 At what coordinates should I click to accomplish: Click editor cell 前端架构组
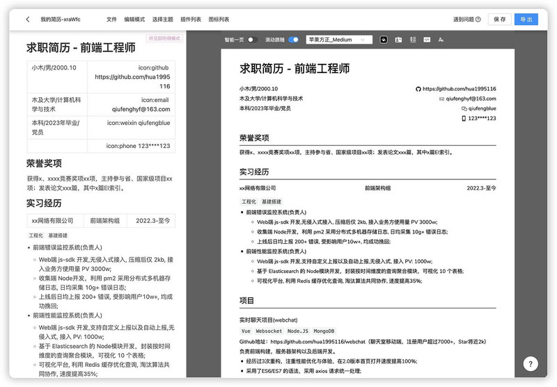105,221
